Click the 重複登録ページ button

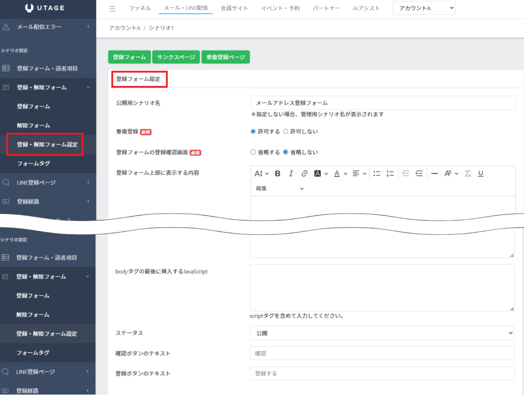coord(225,57)
